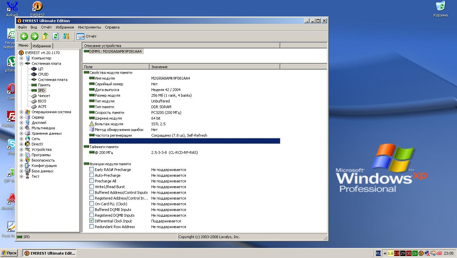Select the BIOS tree item

pyautogui.click(x=42, y=101)
